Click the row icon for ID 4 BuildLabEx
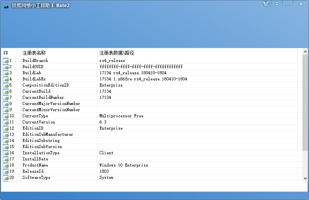Screen dimensions: 309x200 [6, 79]
